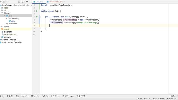
Task: Click the setMessage method call
Action: [70, 23]
